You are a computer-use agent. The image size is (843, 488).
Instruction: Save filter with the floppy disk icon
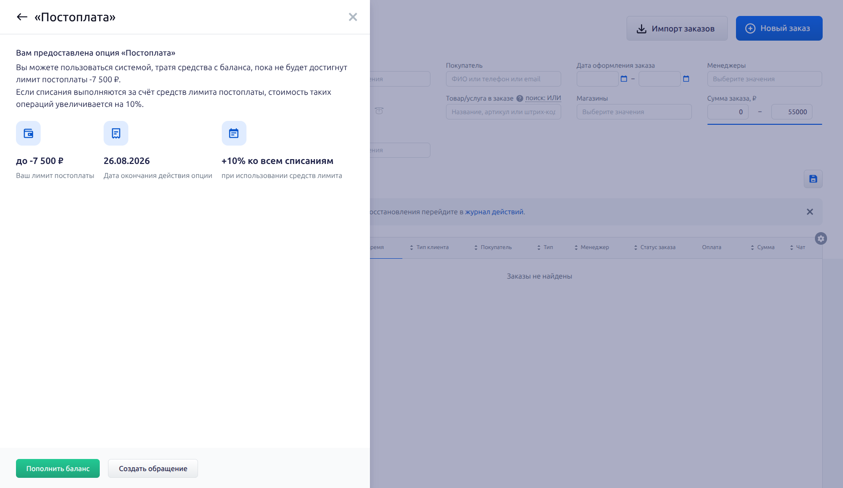coord(813,179)
